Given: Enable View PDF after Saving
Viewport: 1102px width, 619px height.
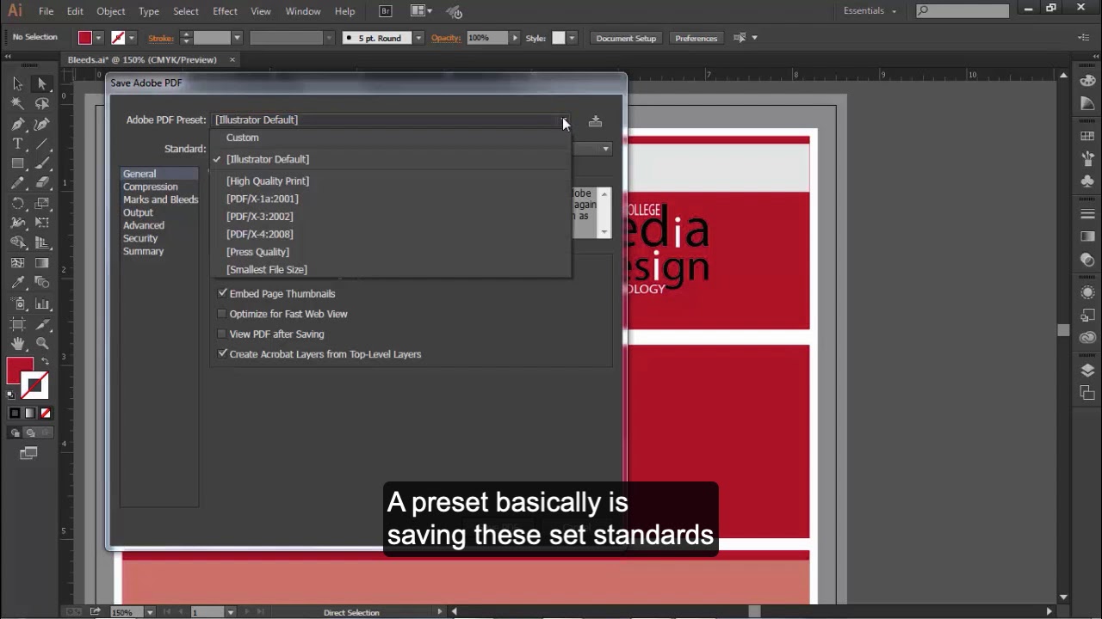Looking at the screenshot, I should [x=223, y=334].
